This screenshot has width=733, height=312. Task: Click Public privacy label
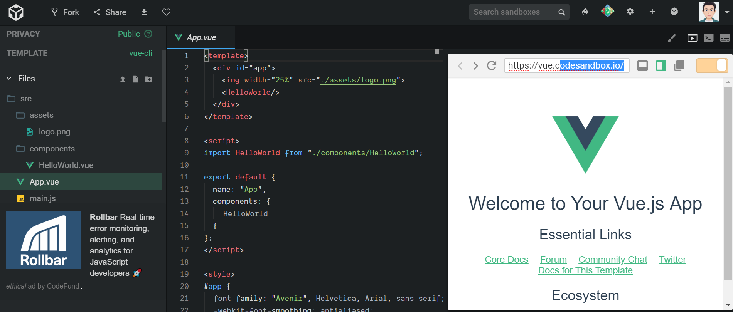point(129,34)
